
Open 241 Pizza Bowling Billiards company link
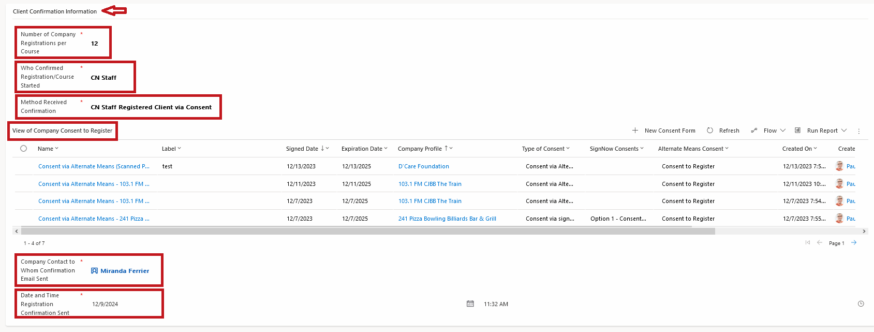click(447, 219)
